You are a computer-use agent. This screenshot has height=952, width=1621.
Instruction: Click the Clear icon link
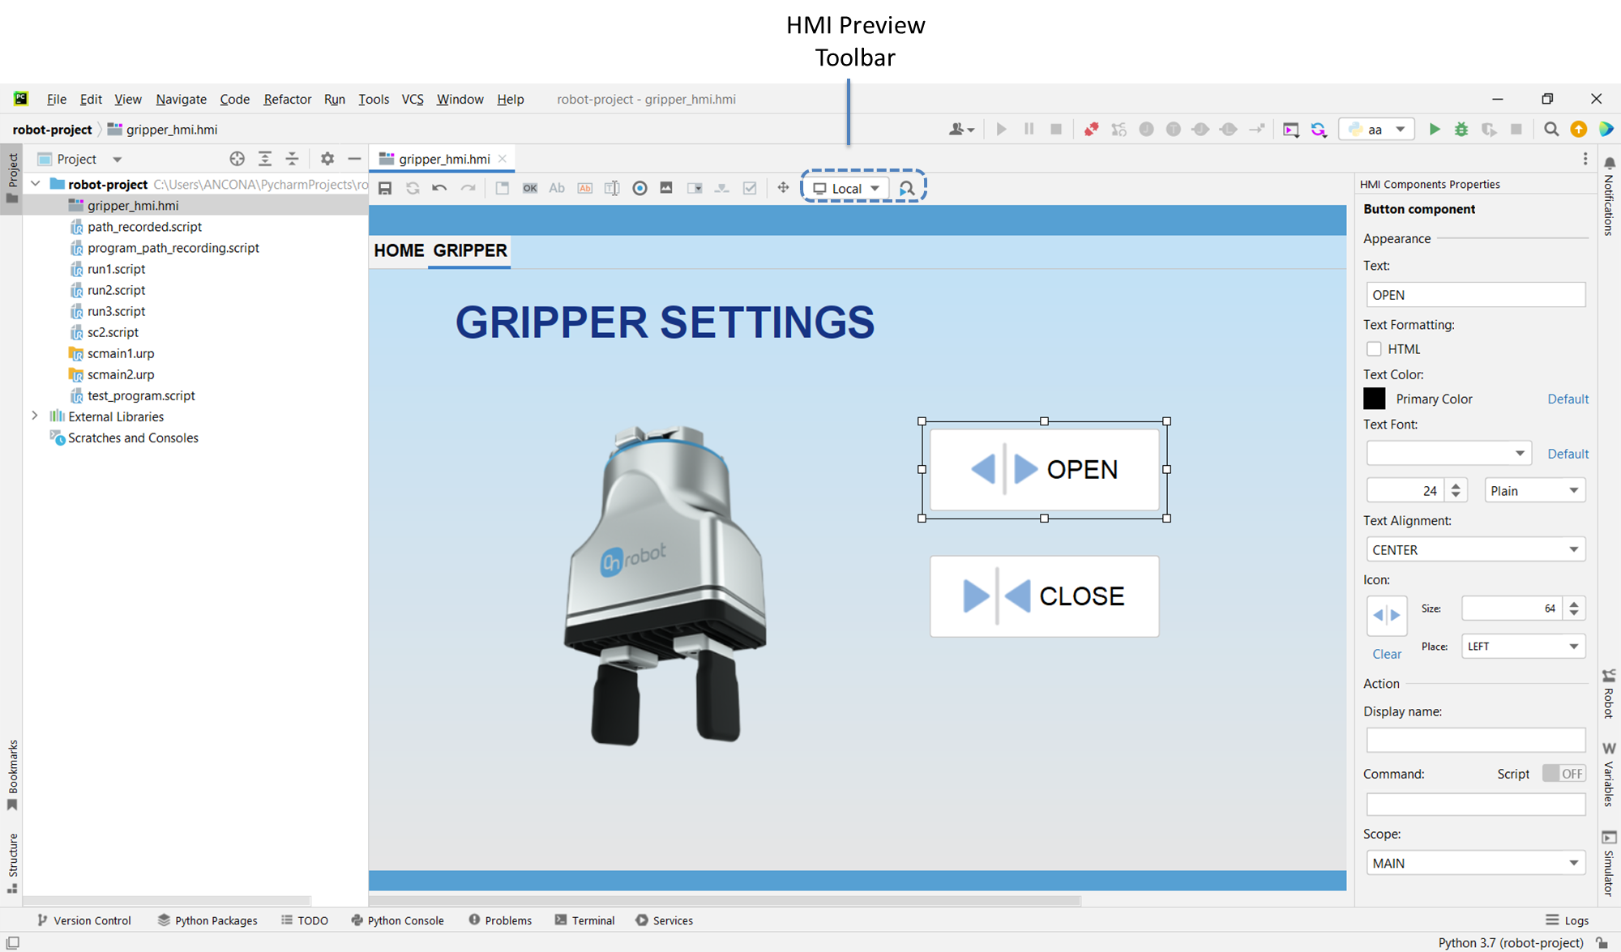point(1386,654)
